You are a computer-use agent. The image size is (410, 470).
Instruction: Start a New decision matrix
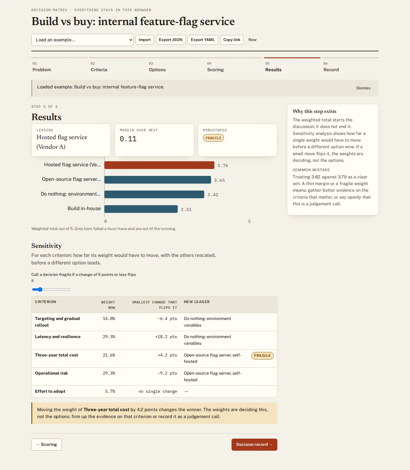(x=252, y=40)
